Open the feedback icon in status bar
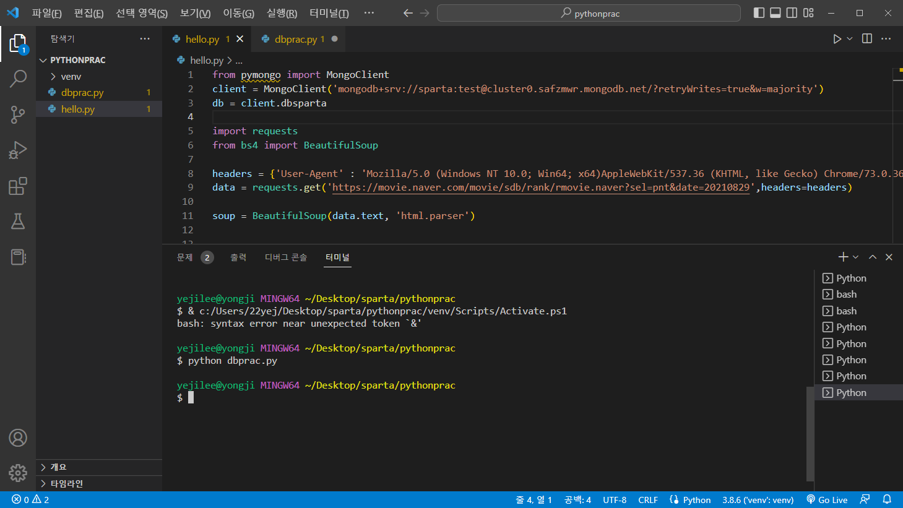 865,499
